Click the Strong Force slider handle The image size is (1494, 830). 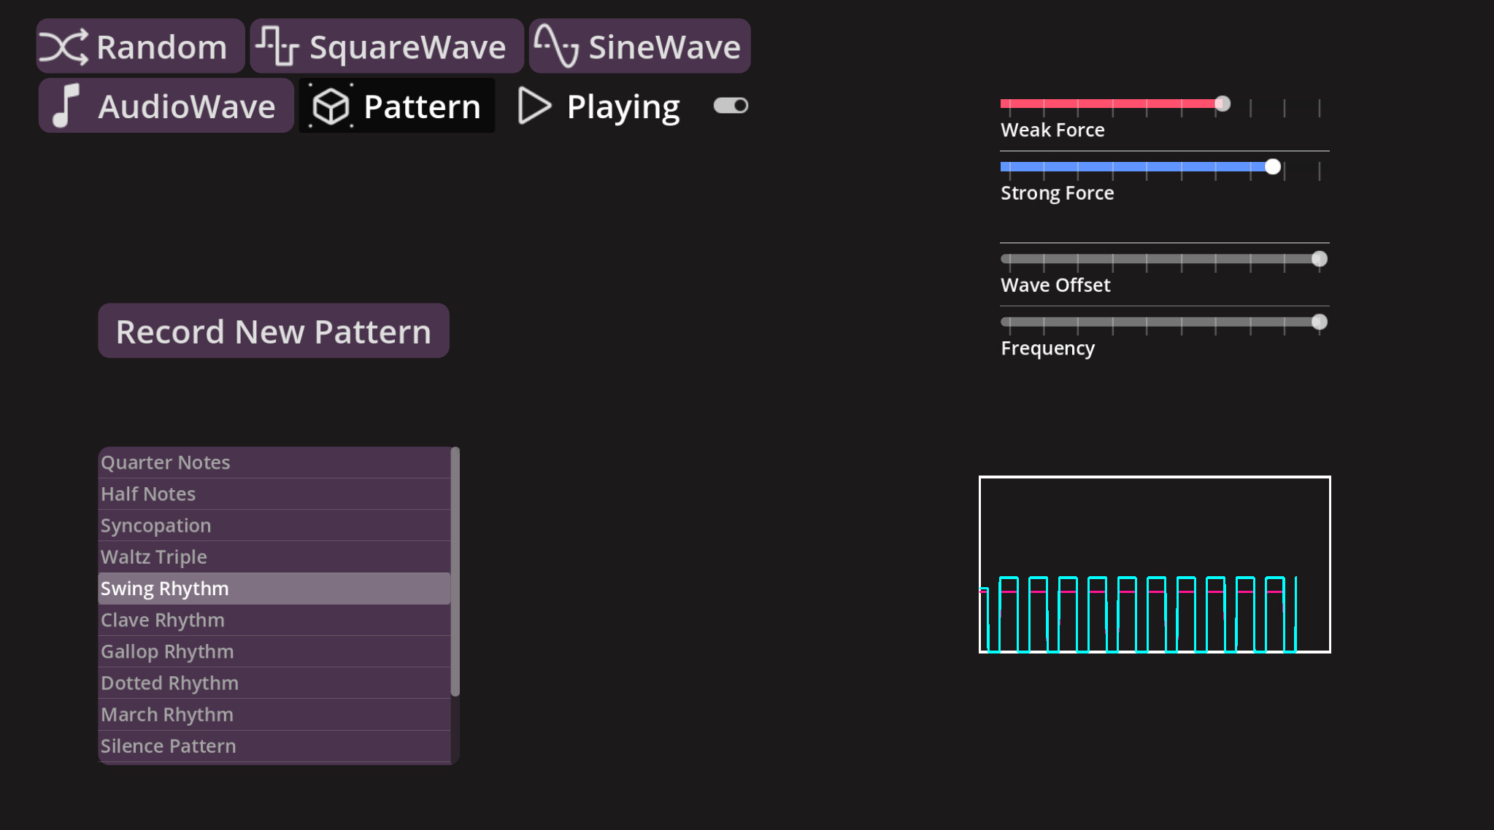[x=1273, y=166]
